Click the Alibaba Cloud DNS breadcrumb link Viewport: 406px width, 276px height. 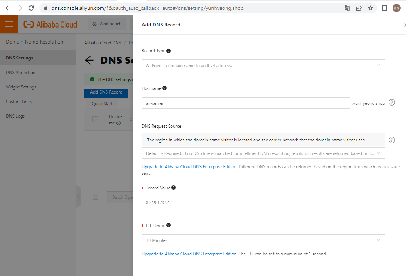pos(102,43)
